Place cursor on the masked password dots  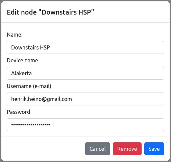pos(30,125)
